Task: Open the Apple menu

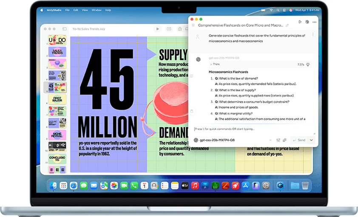Action: [42, 10]
